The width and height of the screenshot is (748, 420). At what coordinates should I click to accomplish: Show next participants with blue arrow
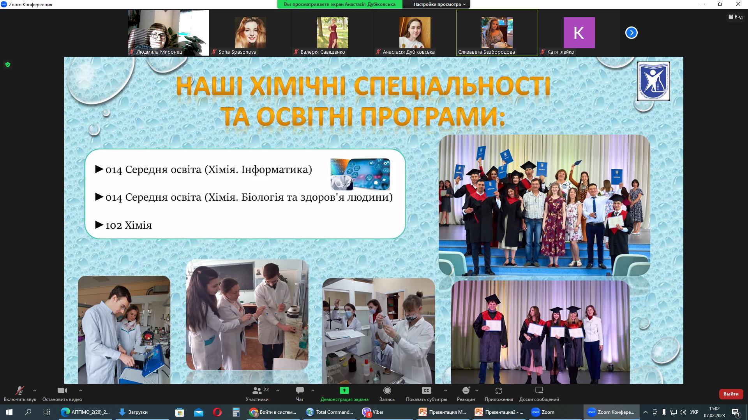(x=631, y=33)
